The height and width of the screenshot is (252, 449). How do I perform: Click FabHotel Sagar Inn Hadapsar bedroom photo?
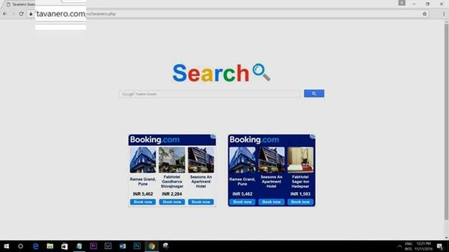[x=300, y=160]
